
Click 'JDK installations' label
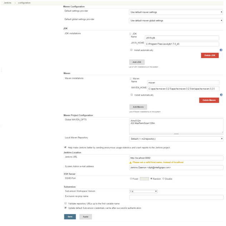[x=73, y=34]
